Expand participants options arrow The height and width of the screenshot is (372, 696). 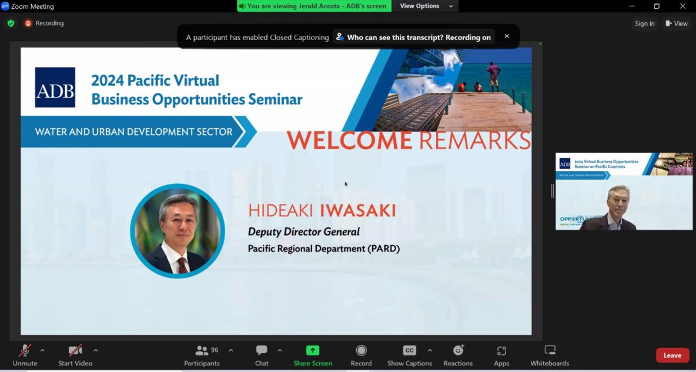pyautogui.click(x=231, y=350)
